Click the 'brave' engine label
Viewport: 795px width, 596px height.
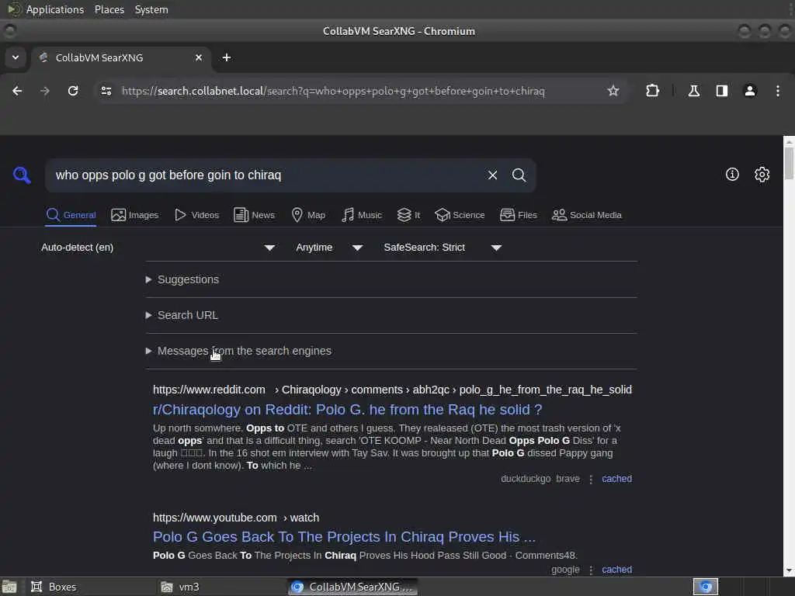click(568, 479)
